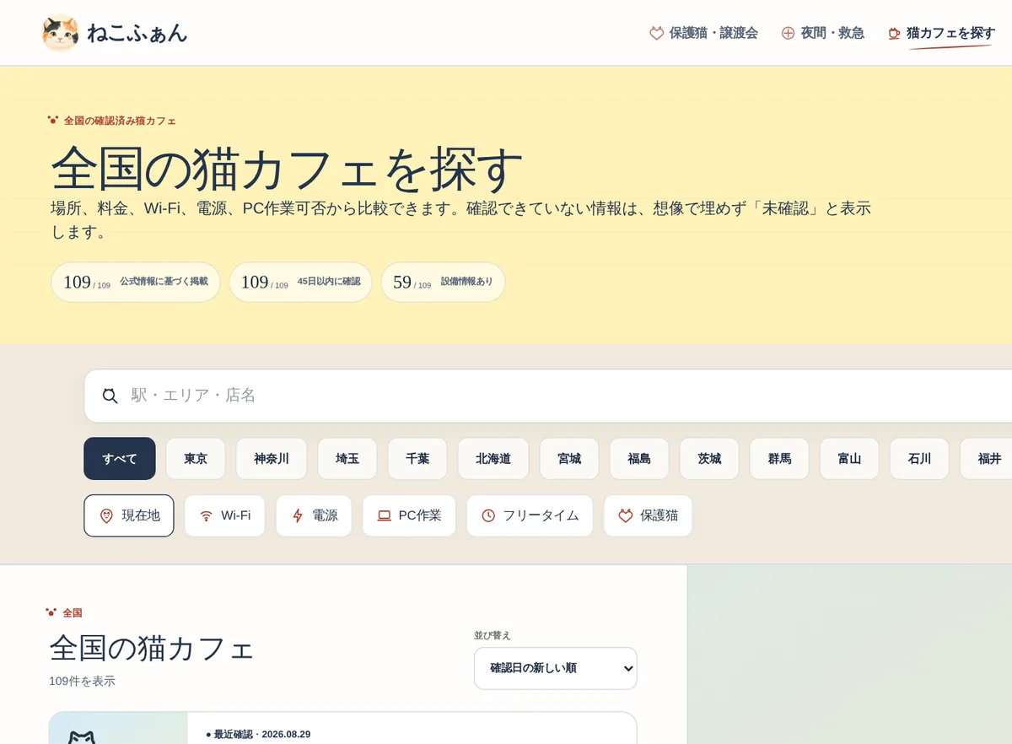Click the Wi-Fi signal icon
Image resolution: width=1012 pixels, height=744 pixels.
point(206,515)
